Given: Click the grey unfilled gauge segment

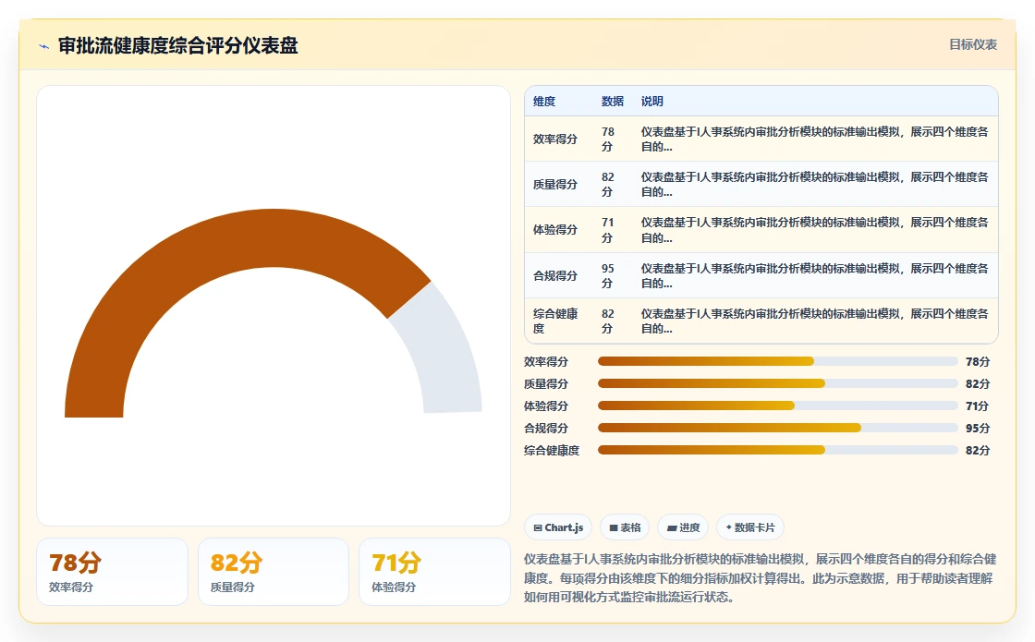Looking at the screenshot, I should [x=443, y=350].
